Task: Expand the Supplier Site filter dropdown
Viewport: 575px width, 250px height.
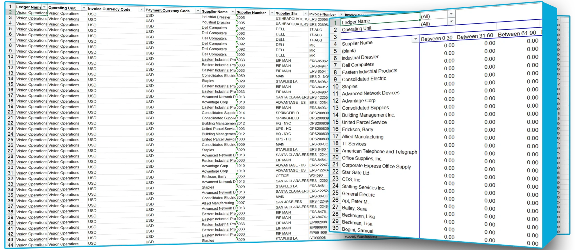Action: point(305,13)
